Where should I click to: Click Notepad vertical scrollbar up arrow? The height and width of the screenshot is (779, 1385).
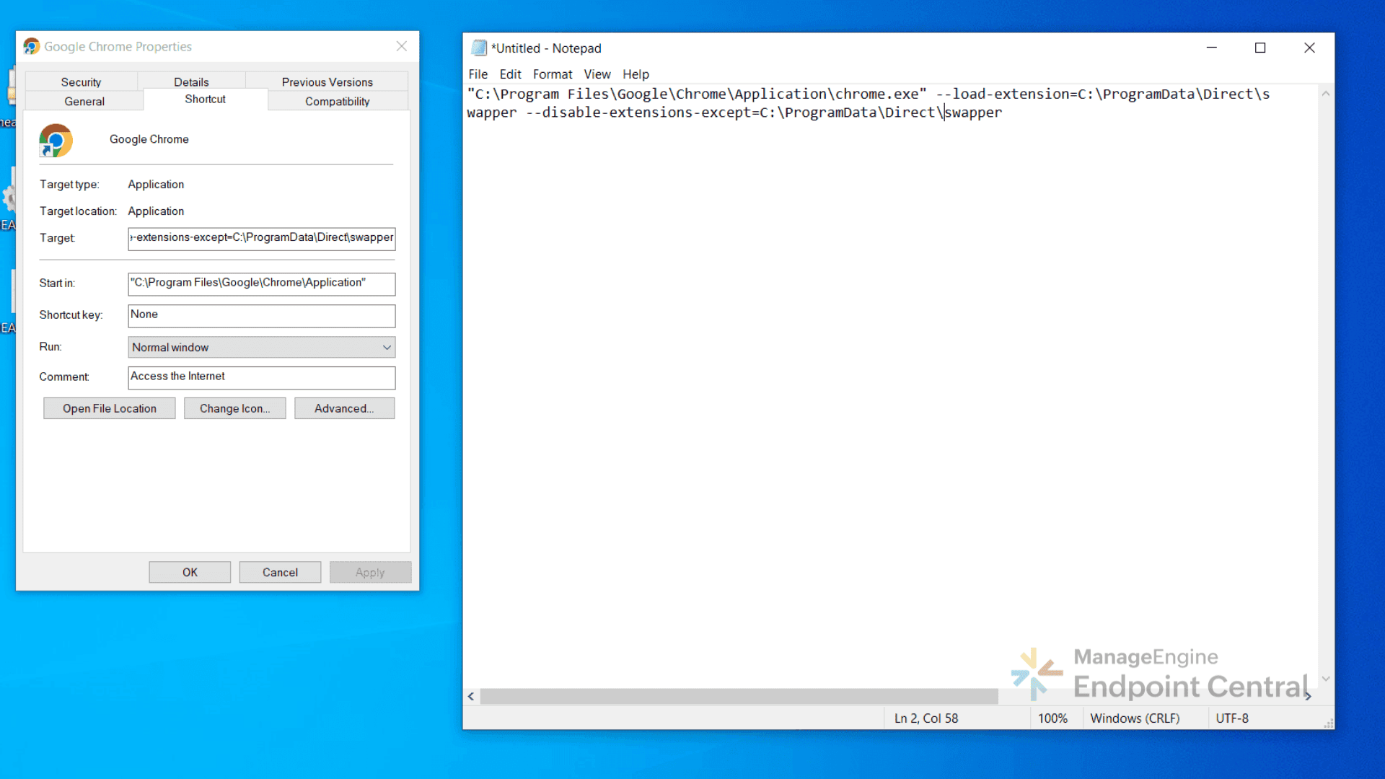tap(1325, 94)
